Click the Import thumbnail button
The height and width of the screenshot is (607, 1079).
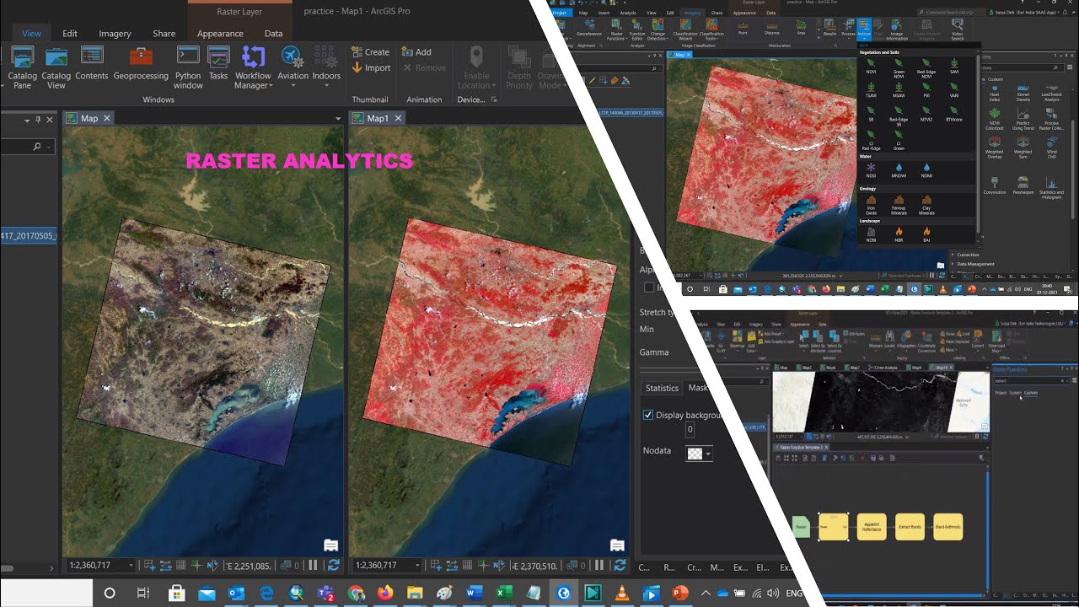pyautogui.click(x=371, y=67)
